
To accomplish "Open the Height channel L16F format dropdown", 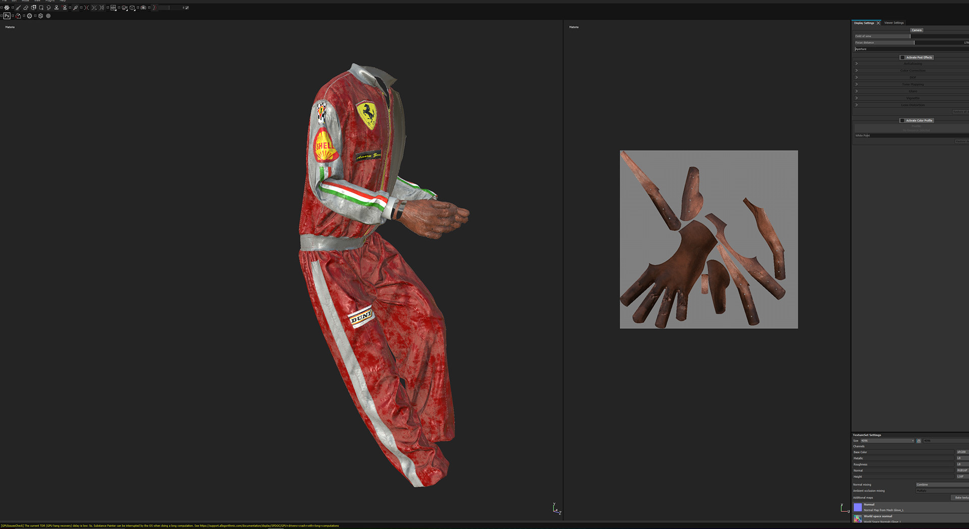I will coord(962,477).
